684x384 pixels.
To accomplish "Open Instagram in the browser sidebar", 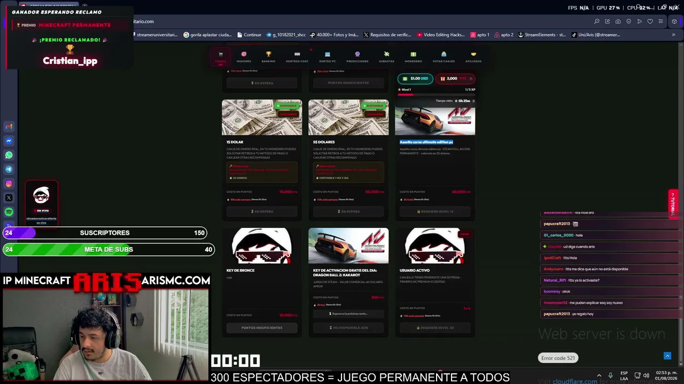I will [9, 183].
